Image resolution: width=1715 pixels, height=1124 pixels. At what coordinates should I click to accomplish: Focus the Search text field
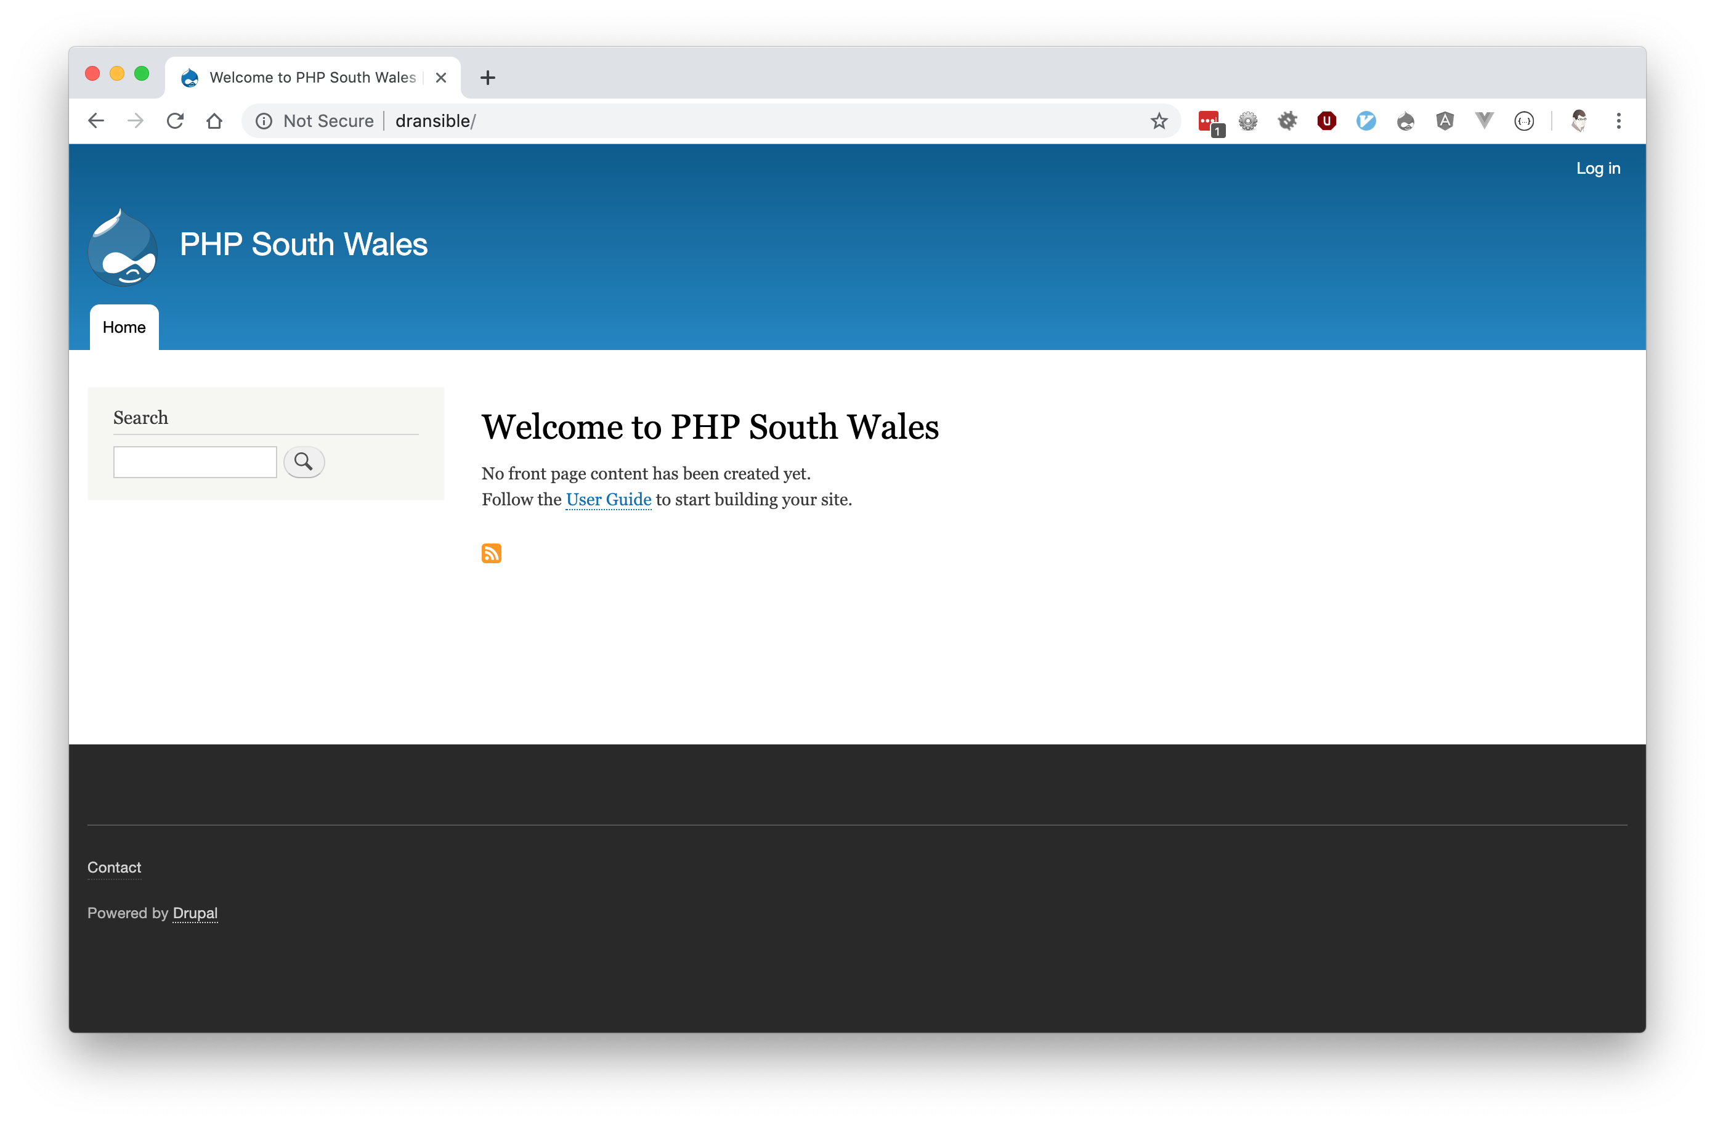click(x=195, y=462)
